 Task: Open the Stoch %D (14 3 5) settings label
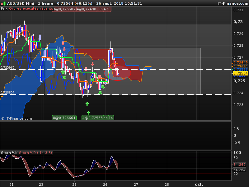pos(35,153)
